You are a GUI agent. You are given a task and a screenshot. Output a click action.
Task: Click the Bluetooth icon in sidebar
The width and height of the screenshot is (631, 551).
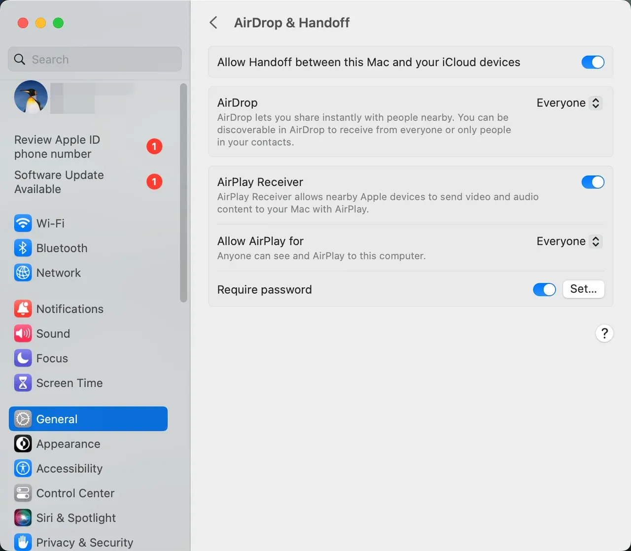(x=23, y=248)
